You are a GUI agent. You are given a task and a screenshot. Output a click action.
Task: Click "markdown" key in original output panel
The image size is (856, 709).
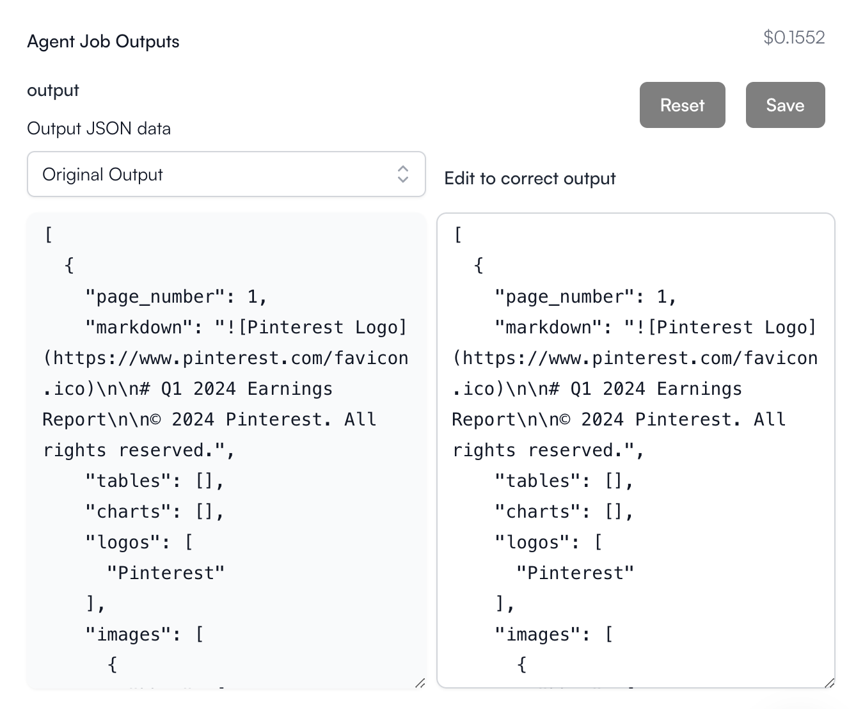click(139, 328)
